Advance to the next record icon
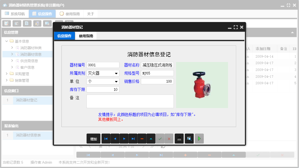Image resolution: width=299 pixels, height=168 pixels. (124, 139)
